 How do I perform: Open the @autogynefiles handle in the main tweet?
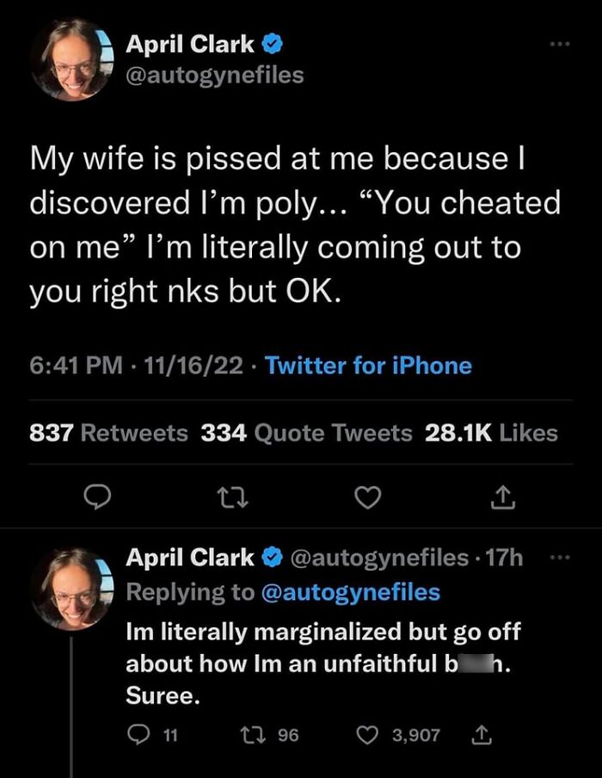point(215,75)
